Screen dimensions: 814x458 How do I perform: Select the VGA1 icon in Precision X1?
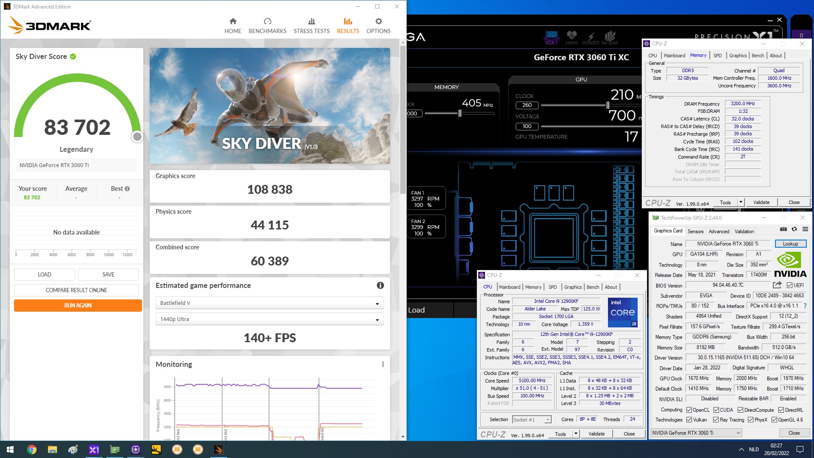[551, 38]
